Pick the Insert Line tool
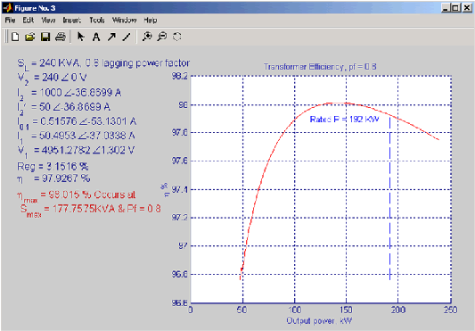The width and height of the screenshot is (475, 331). [127, 37]
